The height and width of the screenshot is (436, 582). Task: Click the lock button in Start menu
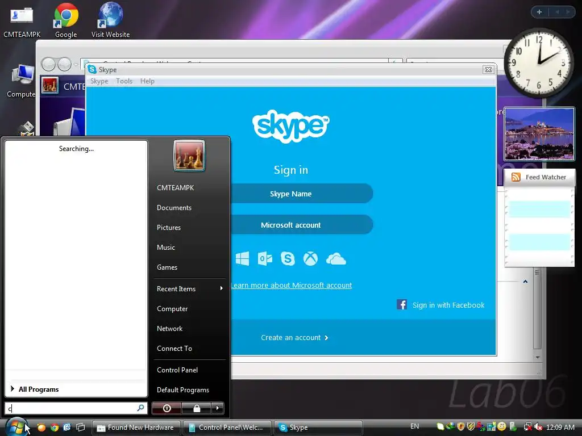coord(197,408)
